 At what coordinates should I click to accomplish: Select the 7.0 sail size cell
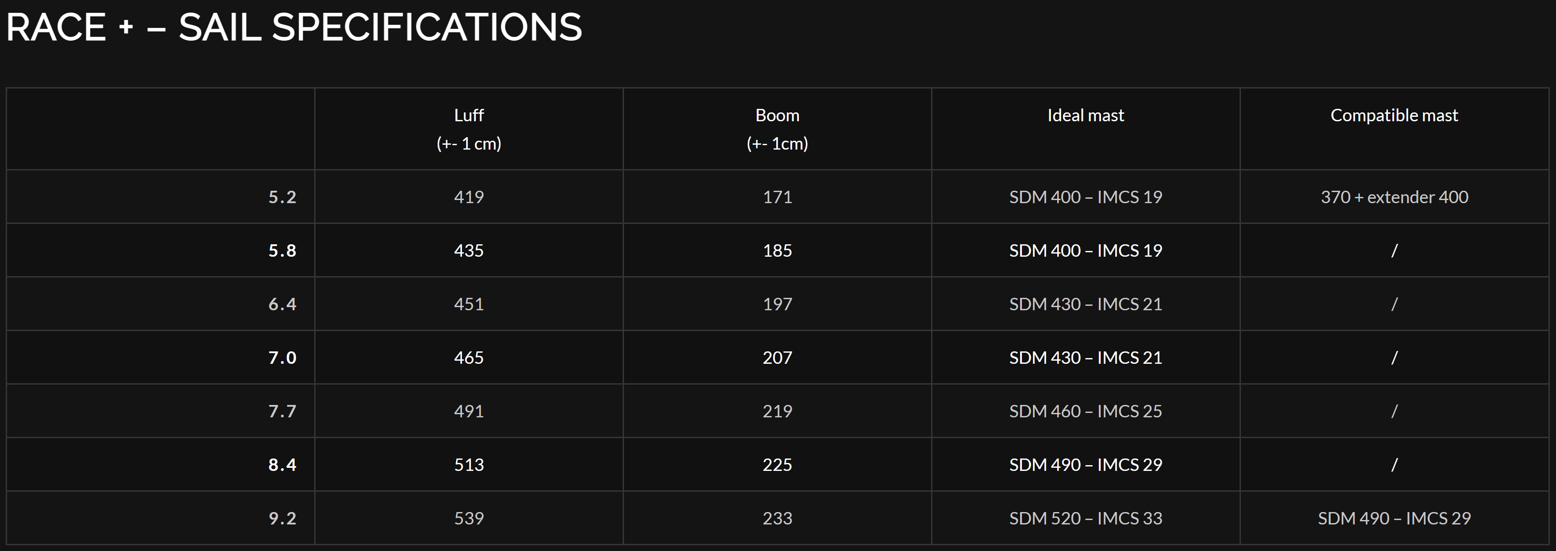161,358
